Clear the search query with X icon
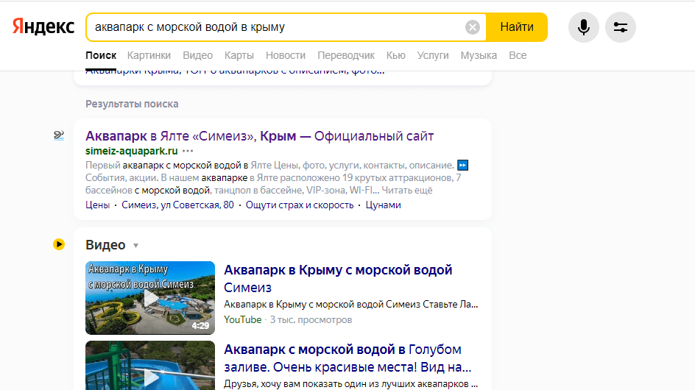 click(x=473, y=27)
